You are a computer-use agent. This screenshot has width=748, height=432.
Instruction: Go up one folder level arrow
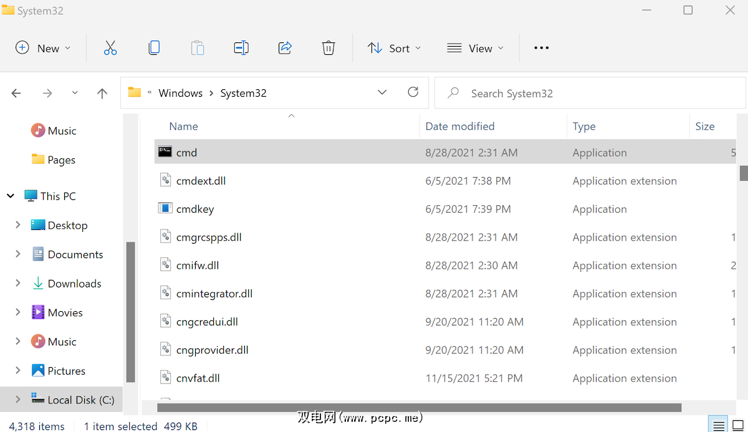tap(102, 94)
